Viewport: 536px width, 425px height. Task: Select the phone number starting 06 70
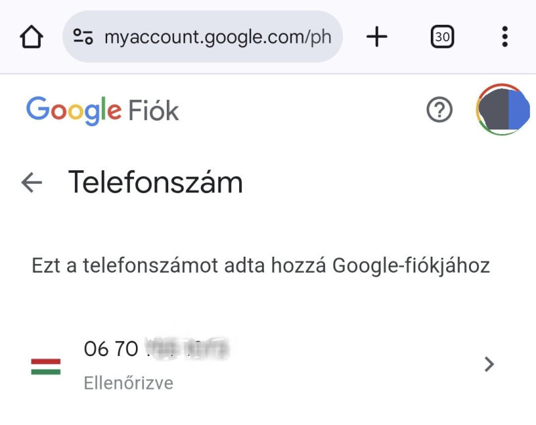tap(156, 349)
